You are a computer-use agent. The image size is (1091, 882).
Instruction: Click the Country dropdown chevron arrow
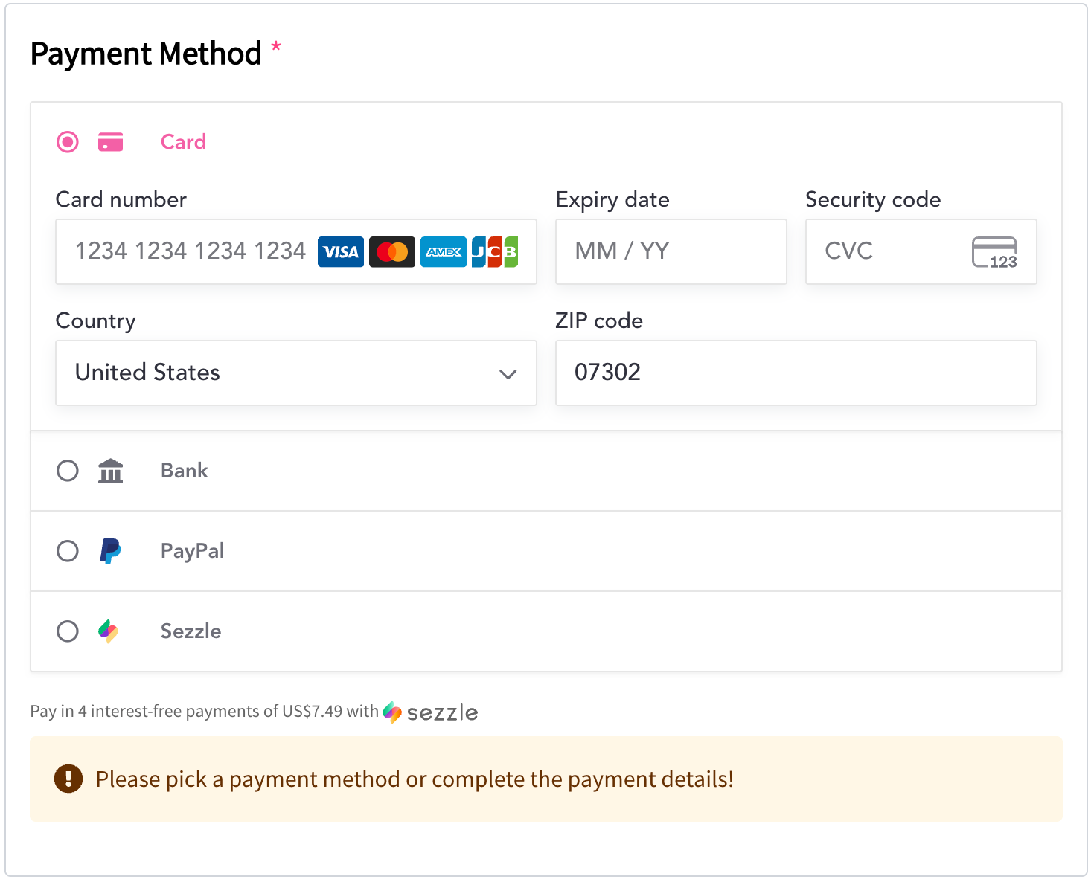coord(508,373)
